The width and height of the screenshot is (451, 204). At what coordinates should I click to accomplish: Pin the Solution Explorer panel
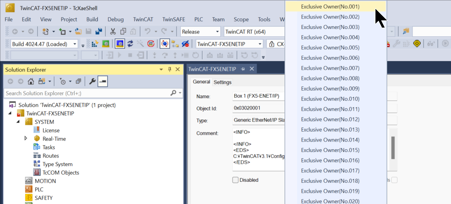170,70
